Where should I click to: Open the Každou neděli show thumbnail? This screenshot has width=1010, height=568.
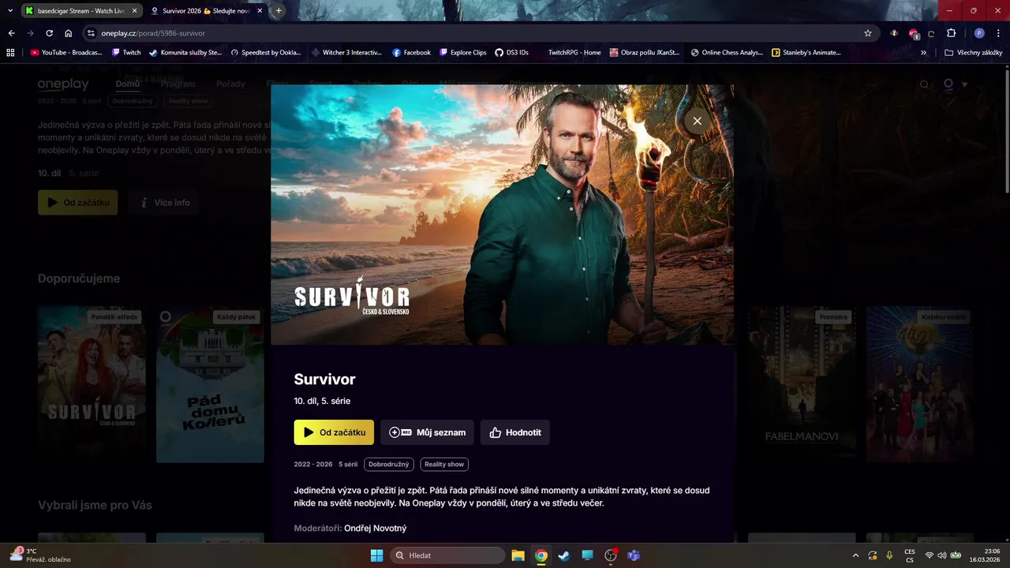click(920, 384)
